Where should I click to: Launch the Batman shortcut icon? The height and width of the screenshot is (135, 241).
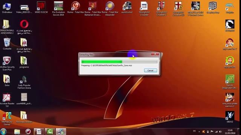(x=230, y=25)
